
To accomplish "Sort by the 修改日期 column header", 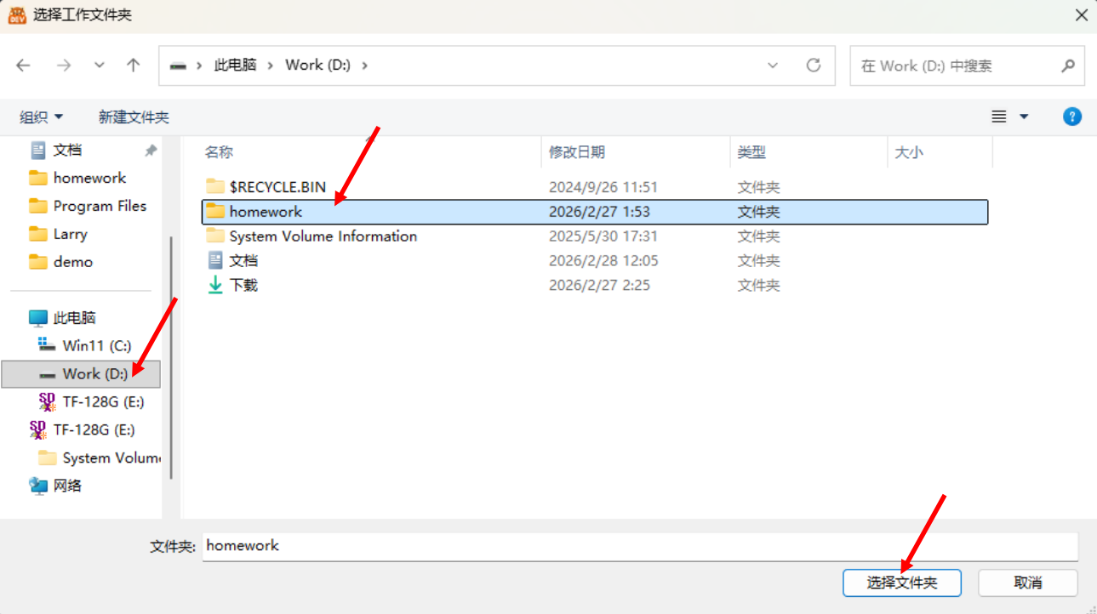I will [x=577, y=152].
